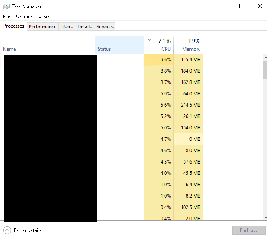The width and height of the screenshot is (267, 239).
Task: Click the Task Manager title bar icon
Action: [x=6, y=6]
